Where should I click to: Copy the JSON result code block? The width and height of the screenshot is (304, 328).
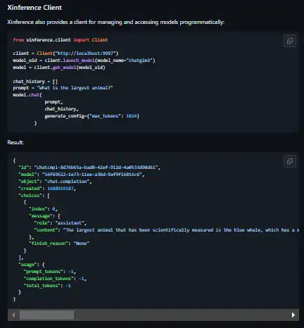[290, 161]
